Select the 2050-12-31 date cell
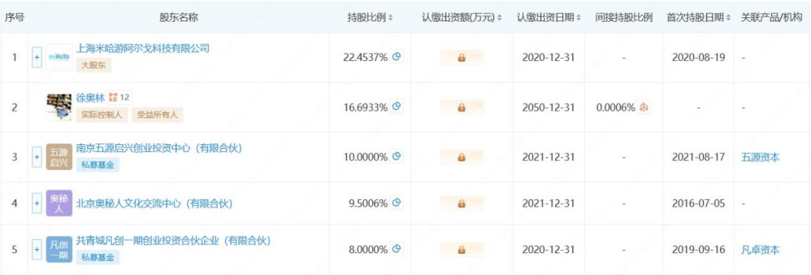 tap(549, 107)
